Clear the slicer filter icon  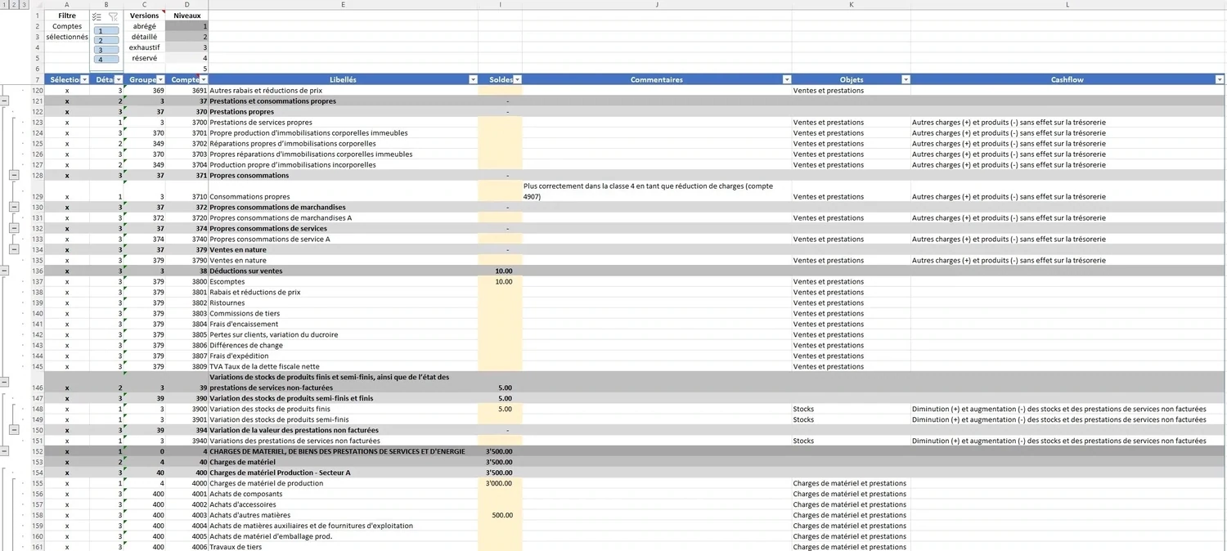(113, 16)
